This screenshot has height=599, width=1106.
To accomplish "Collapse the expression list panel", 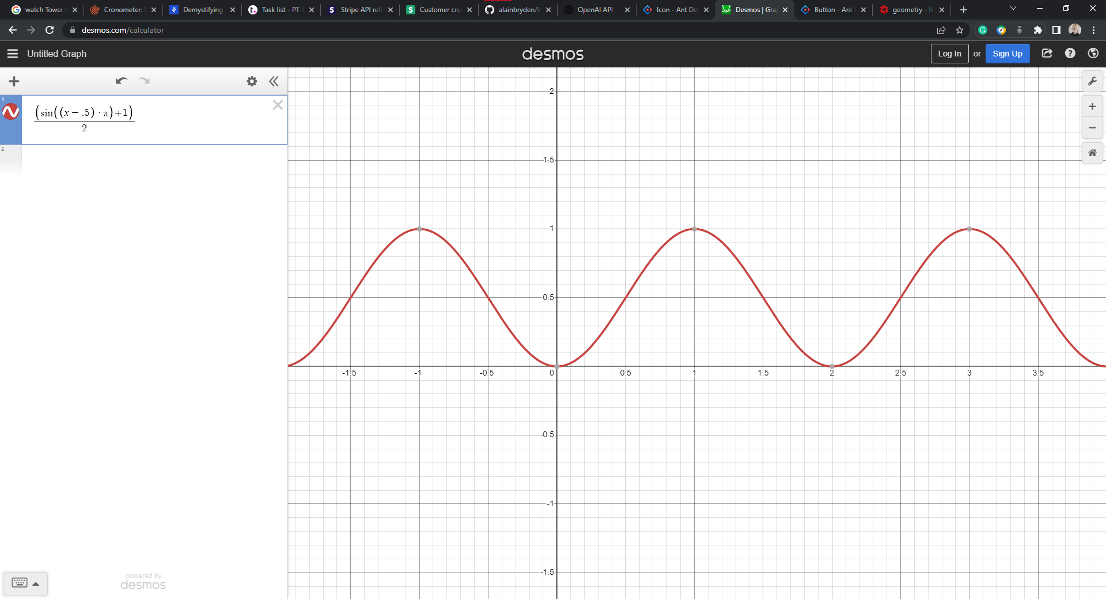I will point(274,81).
